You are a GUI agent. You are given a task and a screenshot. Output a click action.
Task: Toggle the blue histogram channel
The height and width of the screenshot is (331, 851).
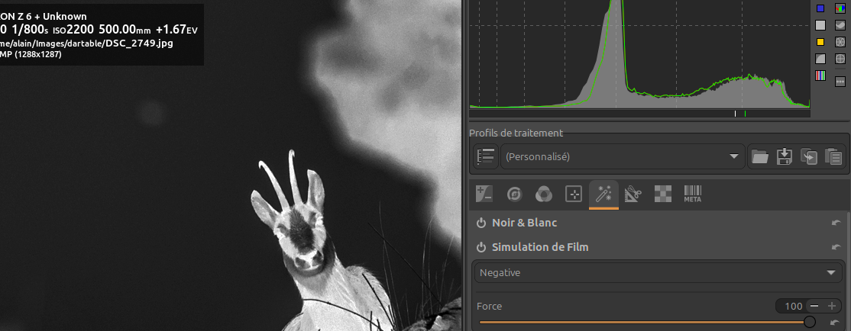(x=820, y=8)
